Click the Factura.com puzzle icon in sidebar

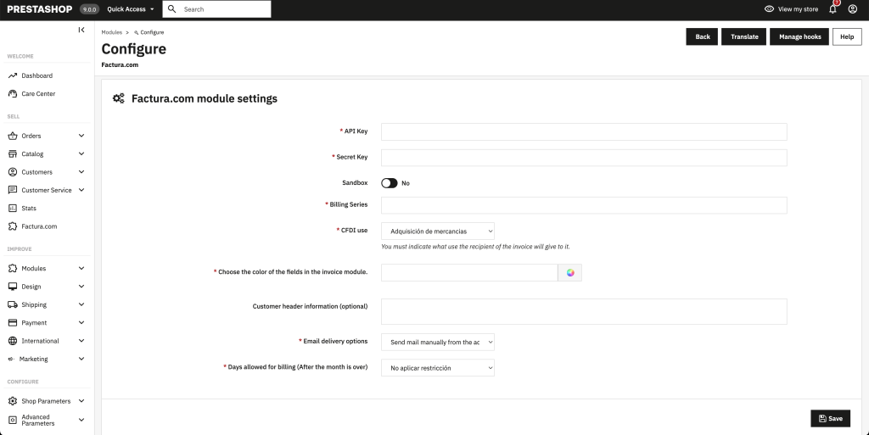(12, 227)
